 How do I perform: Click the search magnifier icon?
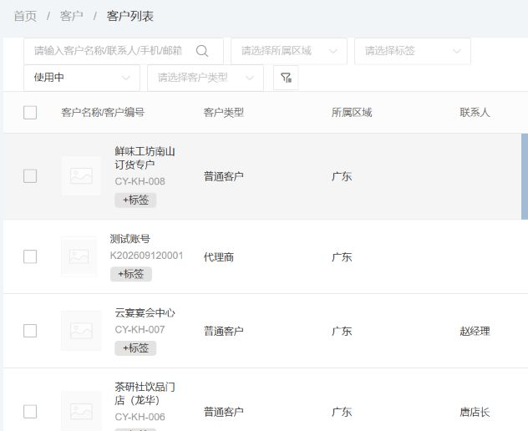click(202, 51)
